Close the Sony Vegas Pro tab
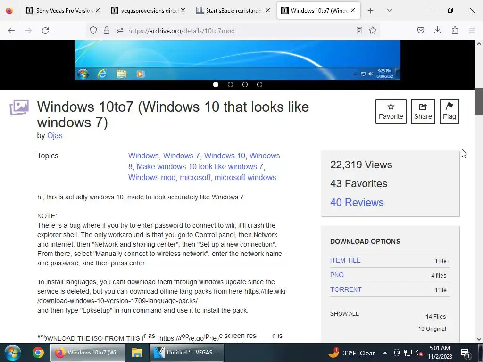Viewport: 483px width, 362px height. click(x=98, y=11)
